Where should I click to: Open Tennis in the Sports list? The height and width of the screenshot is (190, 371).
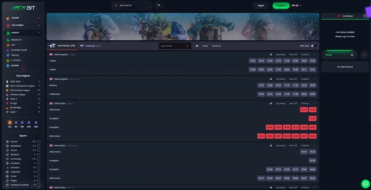(x=14, y=150)
